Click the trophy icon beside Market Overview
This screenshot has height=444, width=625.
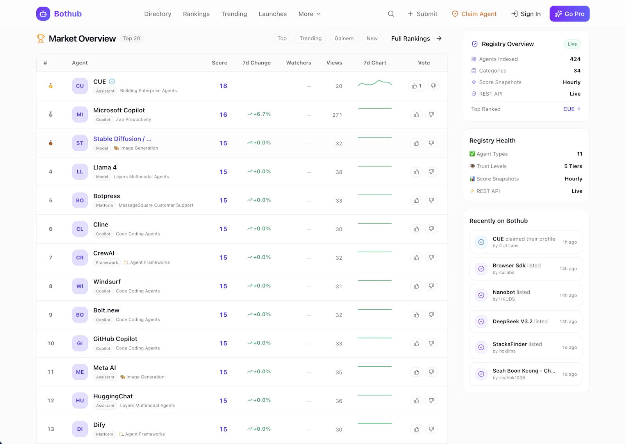click(40, 38)
